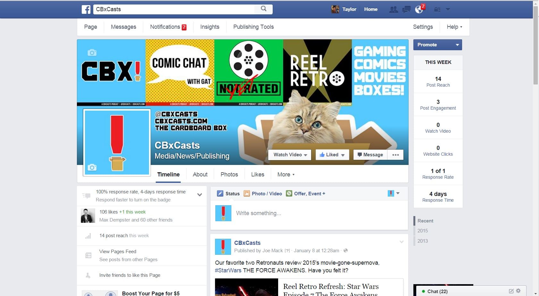This screenshot has width=539, height=296.
Task: Open the globe notifications icon
Action: click(419, 10)
